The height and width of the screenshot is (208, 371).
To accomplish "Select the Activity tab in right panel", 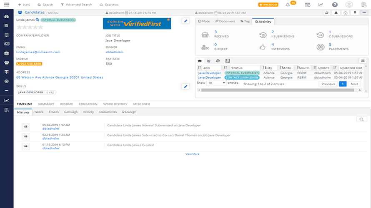I will pos(263,22).
